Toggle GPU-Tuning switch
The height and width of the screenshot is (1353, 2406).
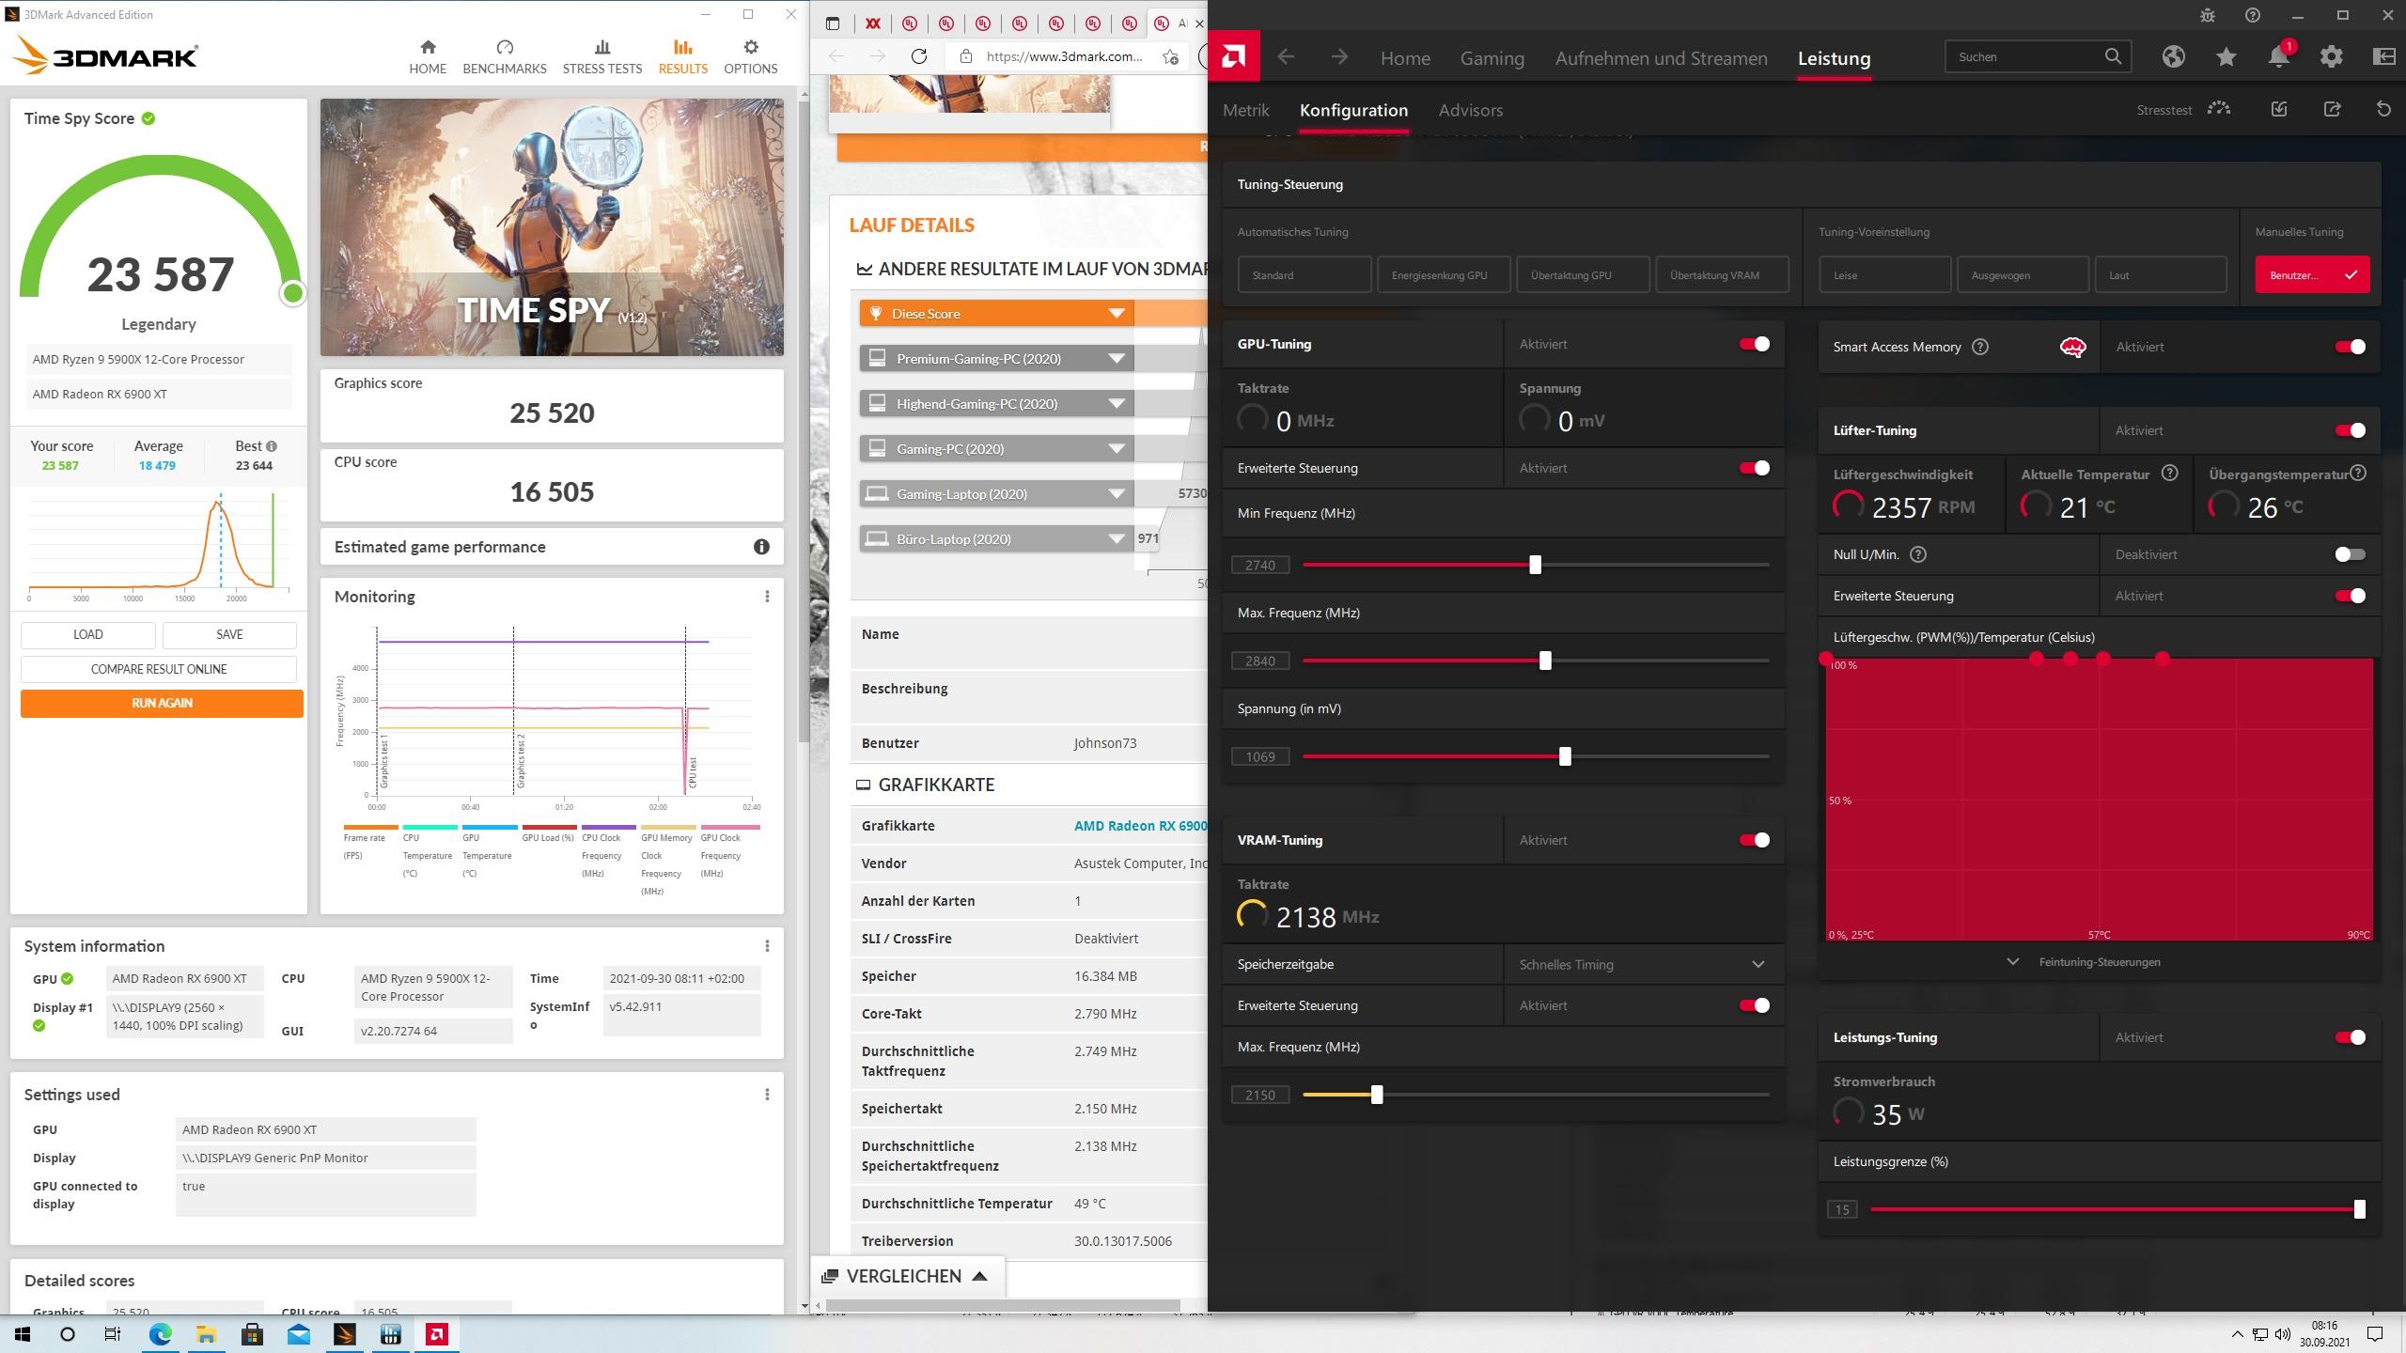pos(1754,344)
